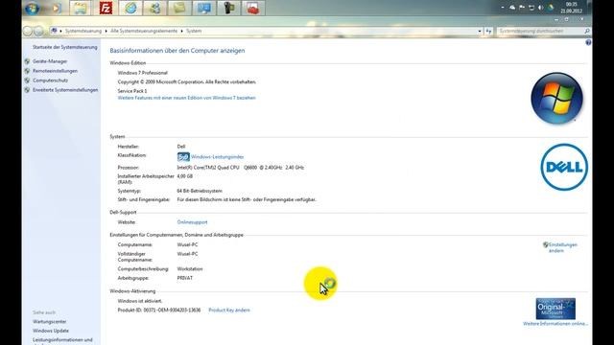
Task: Open Computerschutz in the sidebar
Action: tap(50, 80)
